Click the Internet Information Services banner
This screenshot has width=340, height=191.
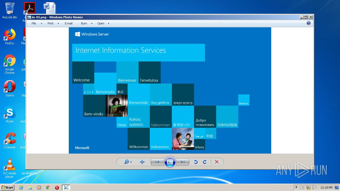tap(138, 53)
